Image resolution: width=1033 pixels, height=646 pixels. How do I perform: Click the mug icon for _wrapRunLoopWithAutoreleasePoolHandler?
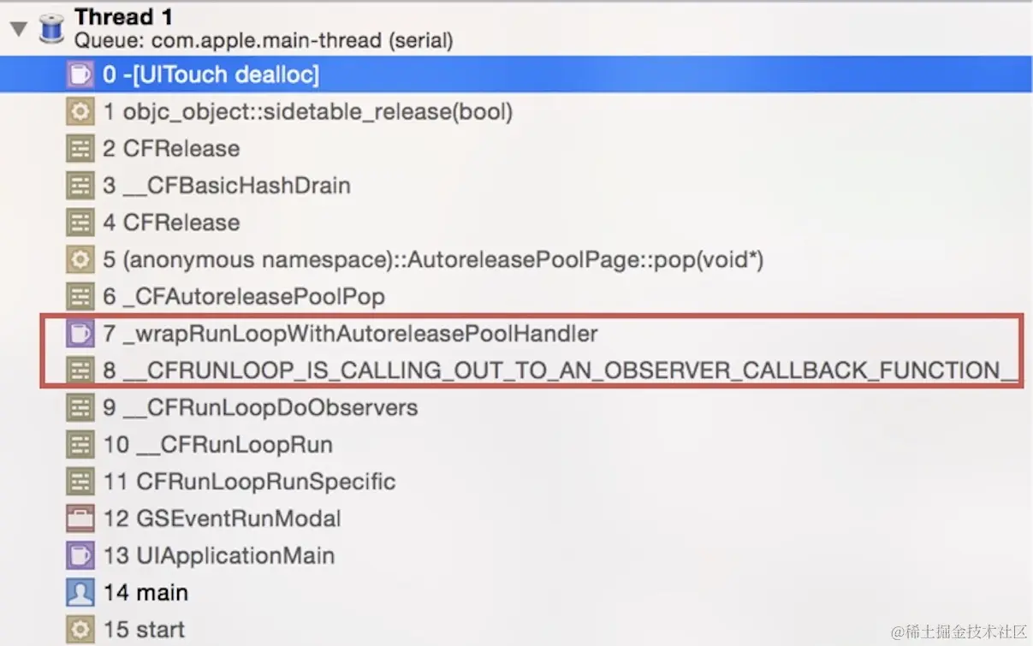pos(80,333)
